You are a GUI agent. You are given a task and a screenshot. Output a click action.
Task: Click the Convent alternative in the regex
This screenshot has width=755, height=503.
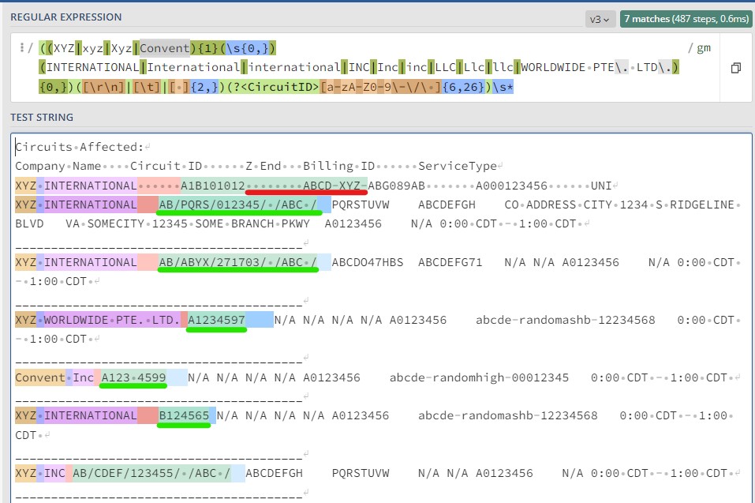(x=165, y=48)
